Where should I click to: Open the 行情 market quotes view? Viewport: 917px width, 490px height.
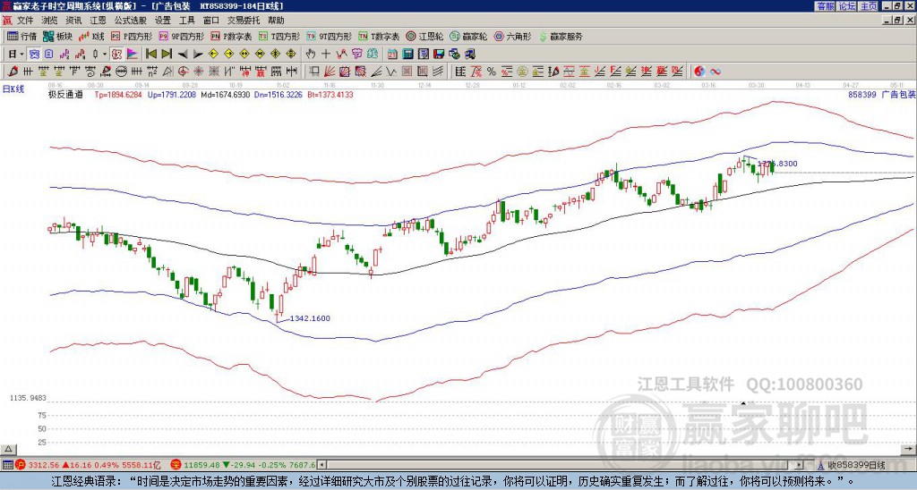click(x=21, y=36)
